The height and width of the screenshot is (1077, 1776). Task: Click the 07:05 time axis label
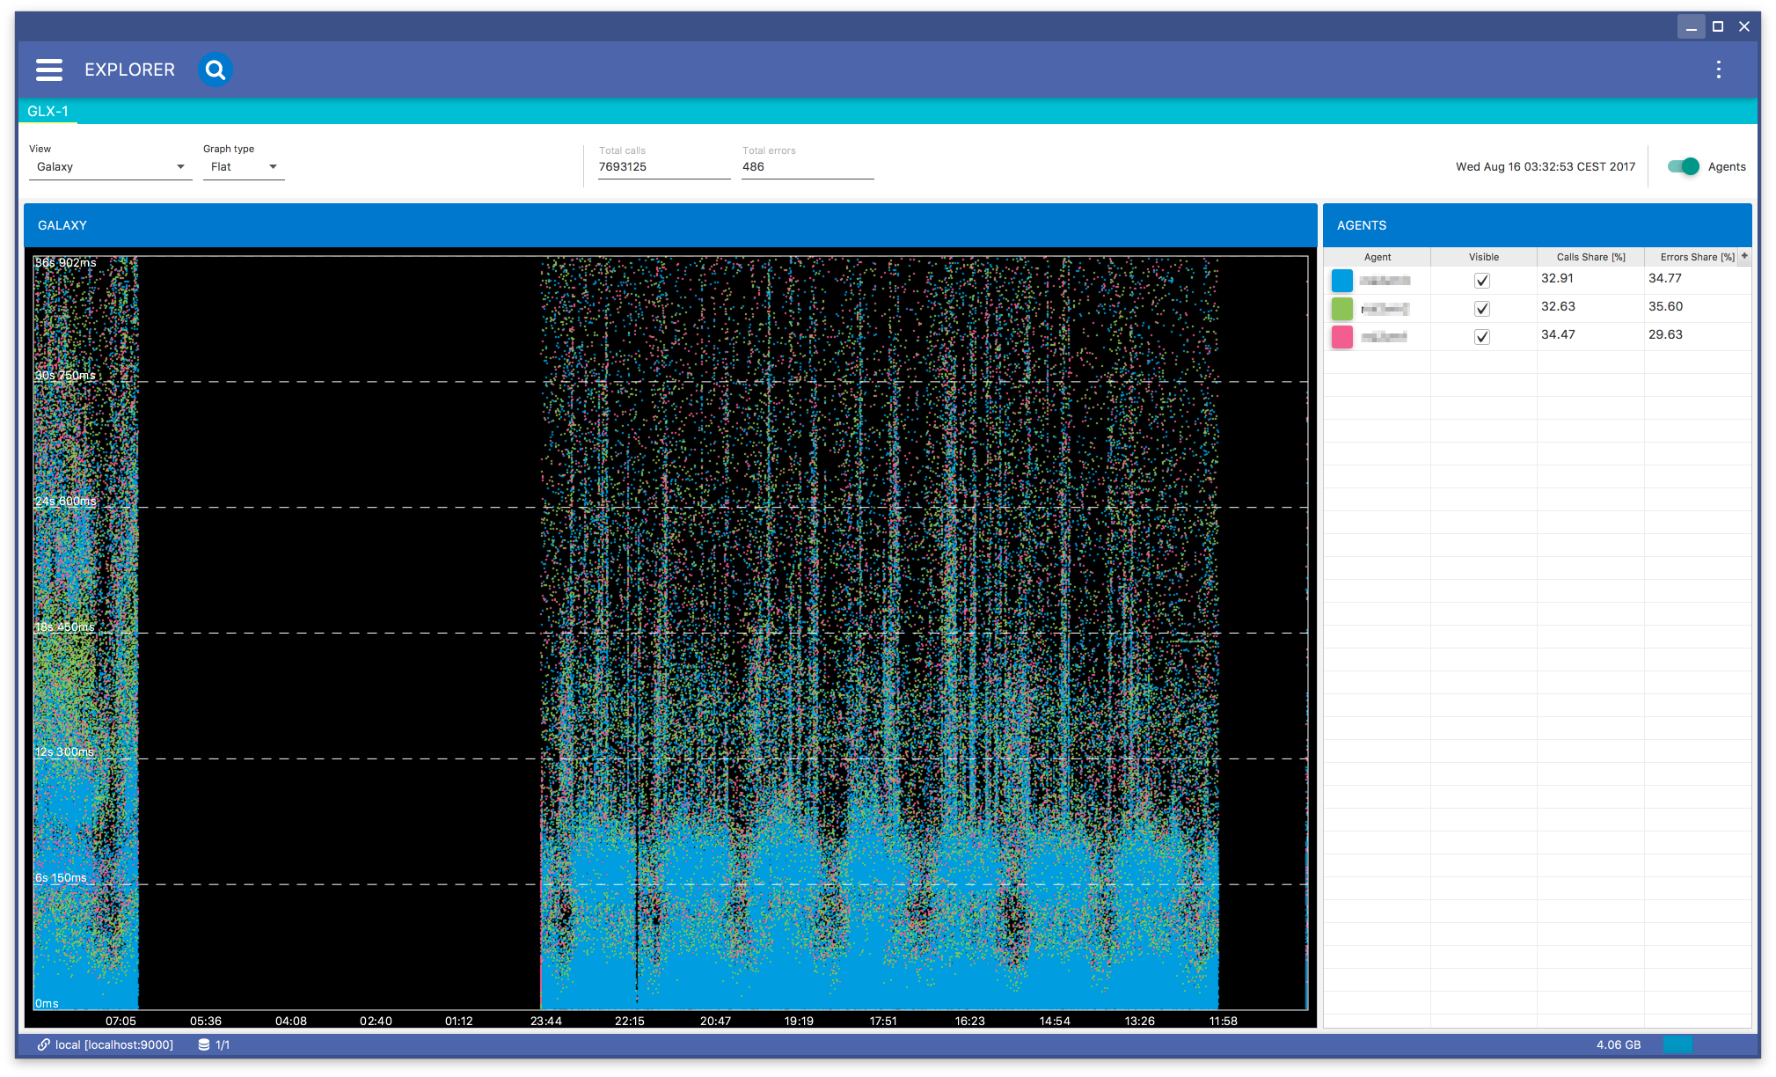(121, 1021)
